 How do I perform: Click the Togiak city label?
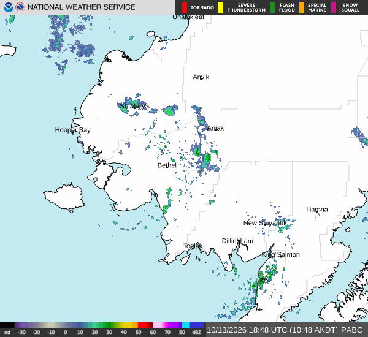click(x=193, y=246)
